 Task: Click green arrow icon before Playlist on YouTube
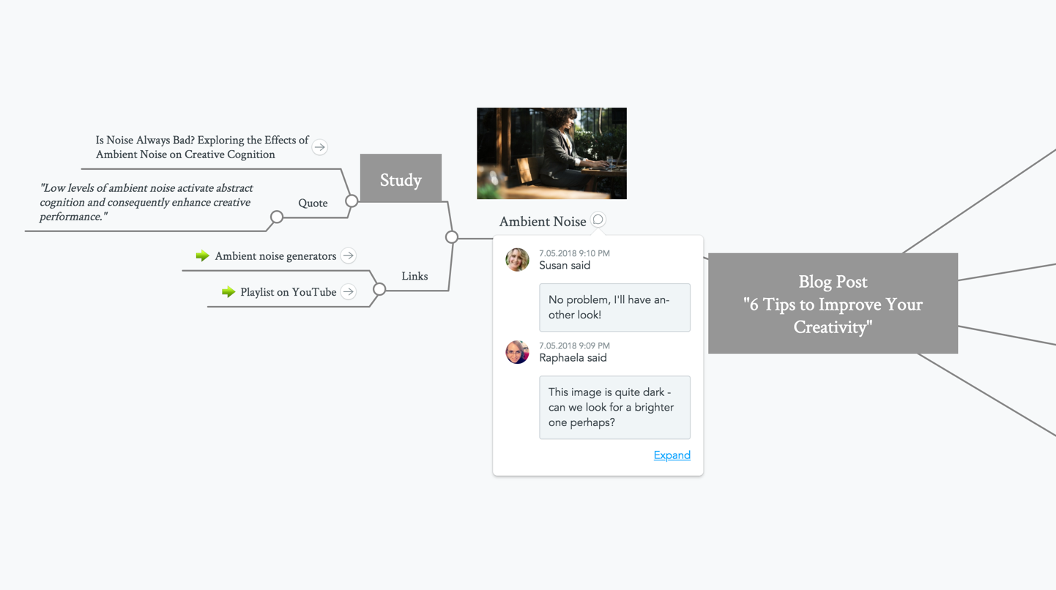(228, 291)
